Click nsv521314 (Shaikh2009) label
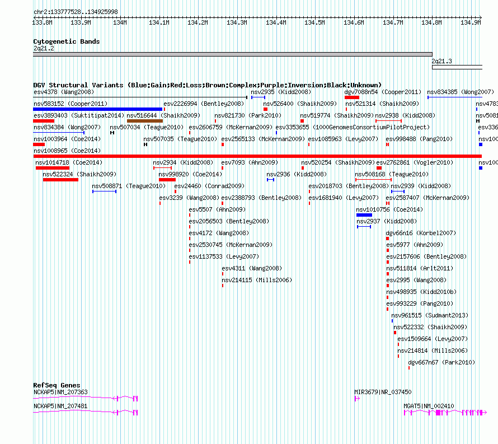The width and height of the screenshot is (498, 444). pyautogui.click(x=382, y=104)
